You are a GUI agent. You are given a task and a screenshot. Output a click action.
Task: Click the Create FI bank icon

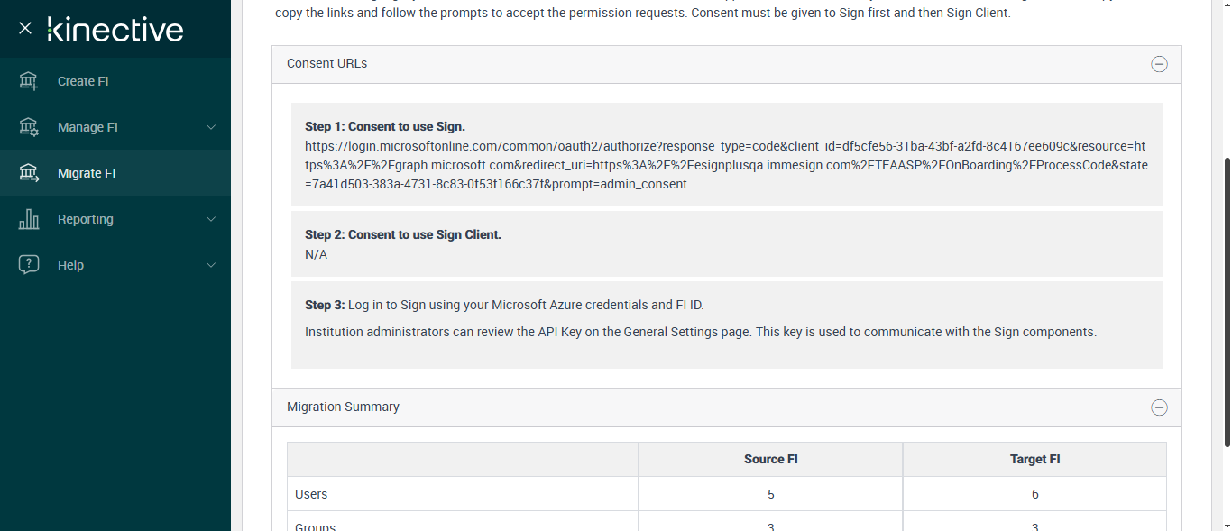click(29, 81)
